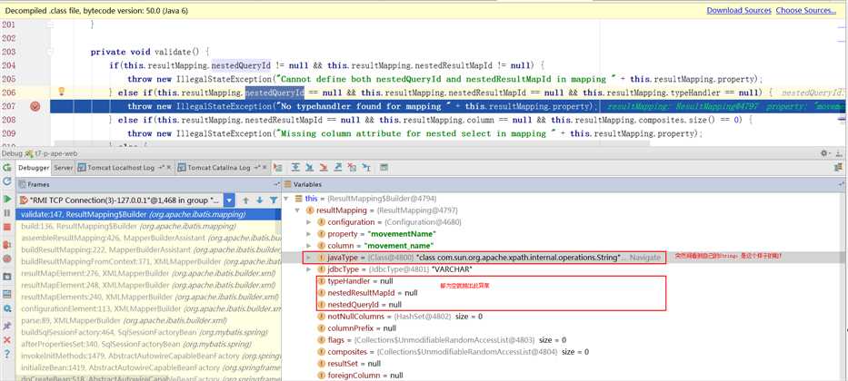This screenshot has height=381, width=848.
Task: Click the Step Into icon
Action: (310, 168)
